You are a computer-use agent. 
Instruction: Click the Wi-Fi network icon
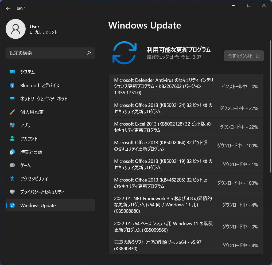pos(12,99)
